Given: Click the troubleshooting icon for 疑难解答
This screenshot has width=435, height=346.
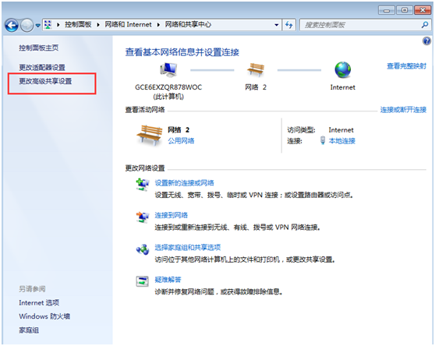Looking at the screenshot, I should click(143, 281).
